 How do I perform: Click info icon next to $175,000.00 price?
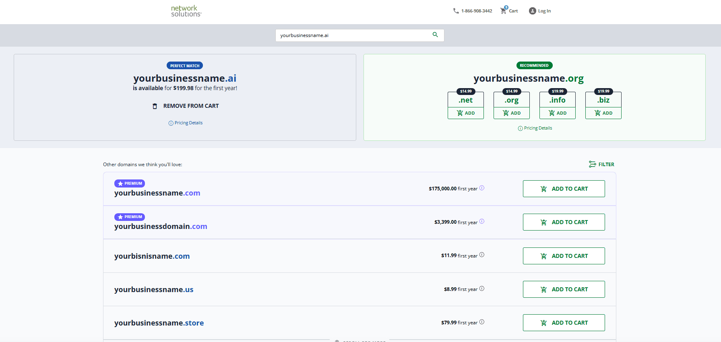point(482,188)
